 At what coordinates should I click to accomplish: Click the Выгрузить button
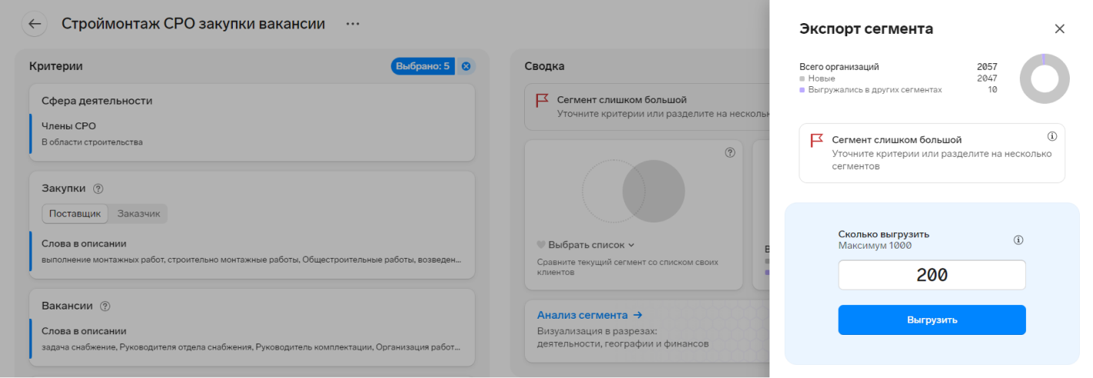pos(932,319)
